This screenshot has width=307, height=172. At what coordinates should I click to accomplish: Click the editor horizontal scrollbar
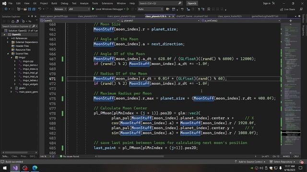click(130, 156)
